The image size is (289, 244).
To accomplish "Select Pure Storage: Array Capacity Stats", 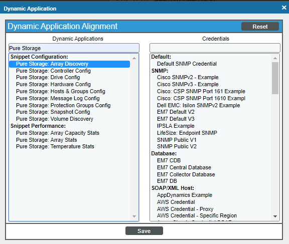I will pos(58,133).
